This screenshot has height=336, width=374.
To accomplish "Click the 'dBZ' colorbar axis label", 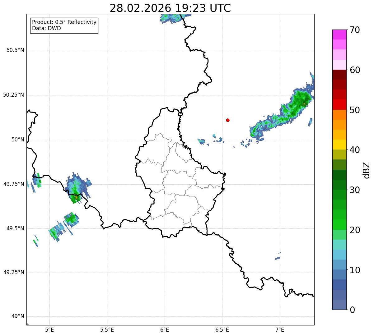I will (x=367, y=170).
